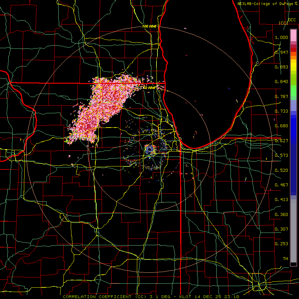Click the 0.253 legend value
The width and height of the screenshot is (299, 299).
(x=281, y=244)
